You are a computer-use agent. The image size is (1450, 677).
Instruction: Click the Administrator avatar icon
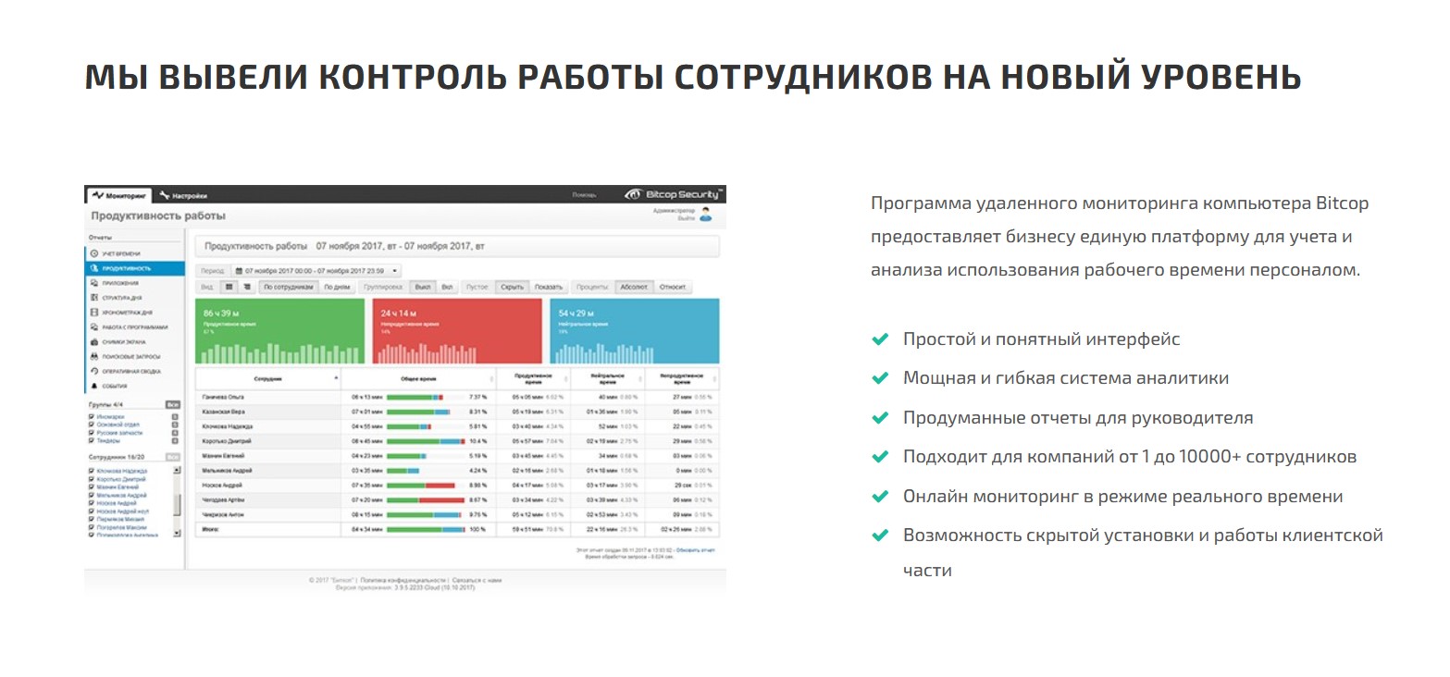[x=706, y=215]
